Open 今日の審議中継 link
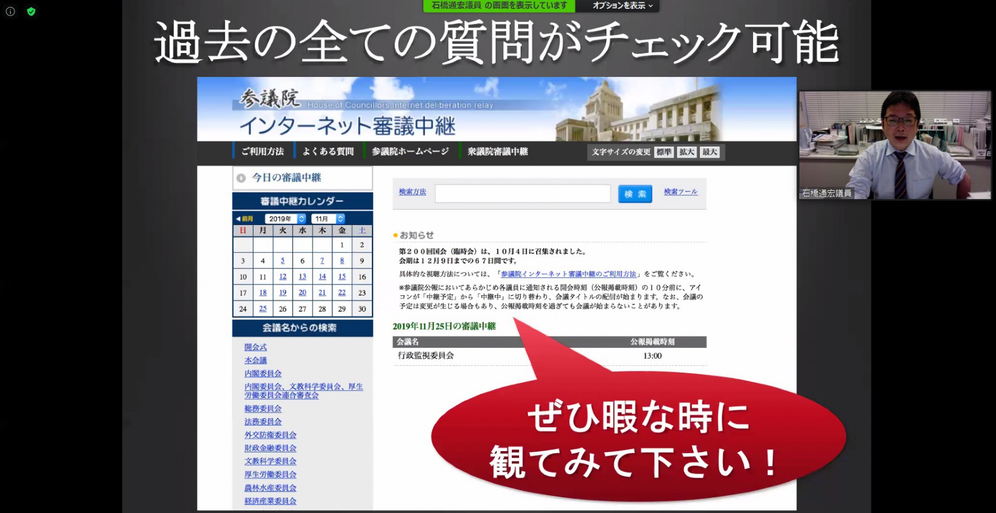The height and width of the screenshot is (513, 996). pyautogui.click(x=287, y=177)
